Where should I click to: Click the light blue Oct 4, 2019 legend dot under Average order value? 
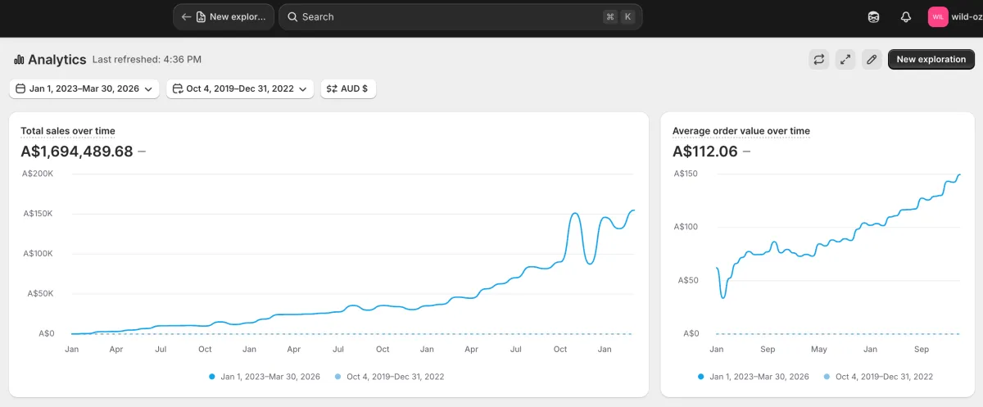(827, 377)
